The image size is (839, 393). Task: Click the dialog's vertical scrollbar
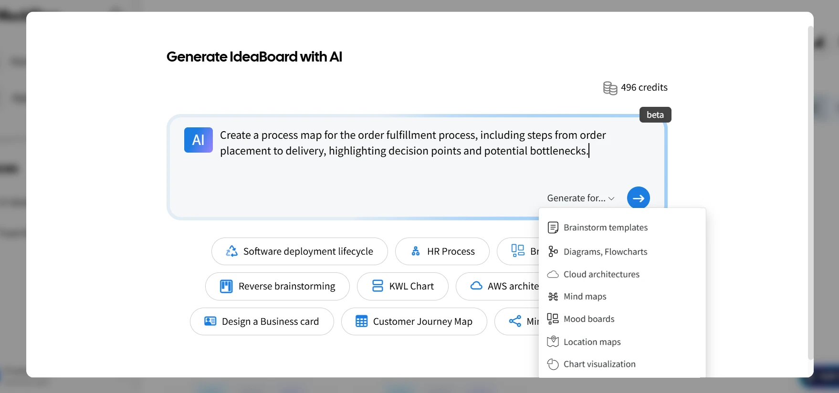tap(810, 191)
